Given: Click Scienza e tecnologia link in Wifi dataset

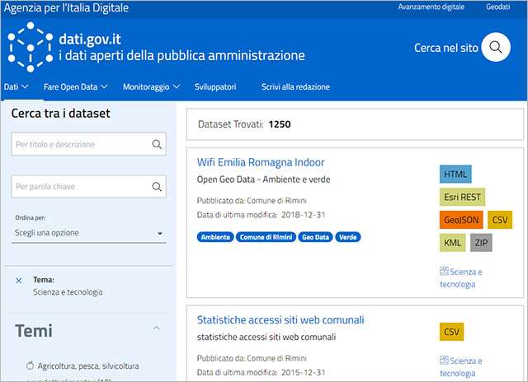Looking at the screenshot, I should tap(460, 277).
